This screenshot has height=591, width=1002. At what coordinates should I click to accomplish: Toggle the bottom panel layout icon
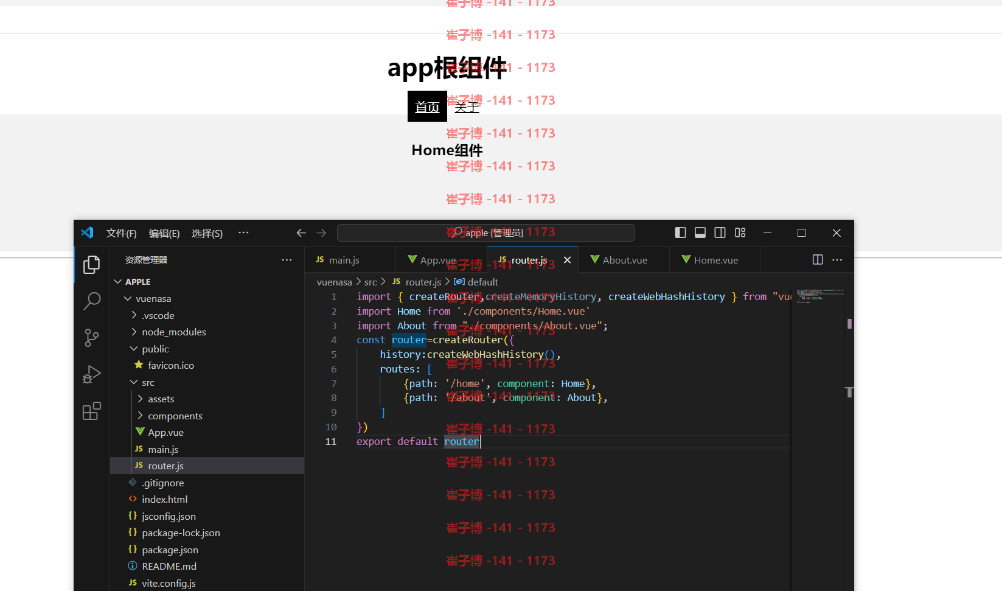pos(700,233)
